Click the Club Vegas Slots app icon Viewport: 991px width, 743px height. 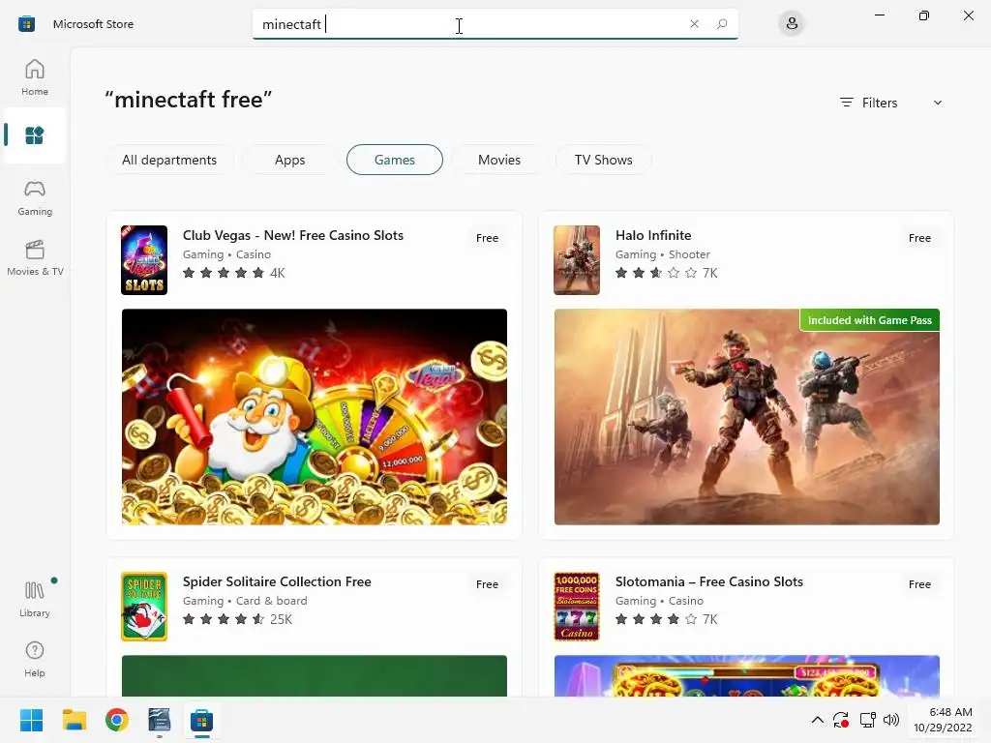point(144,259)
